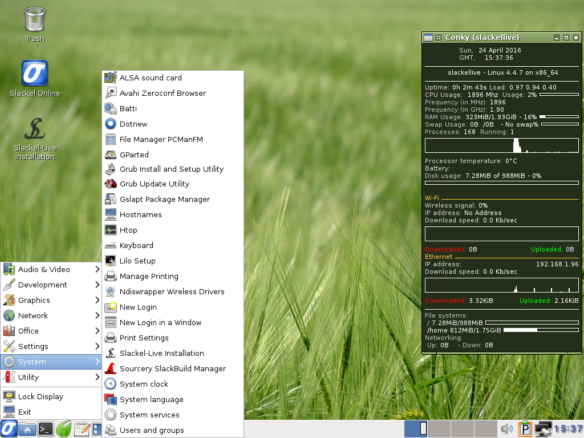The width and height of the screenshot is (584, 438).
Task: Open Print Settings
Action: 173,338
